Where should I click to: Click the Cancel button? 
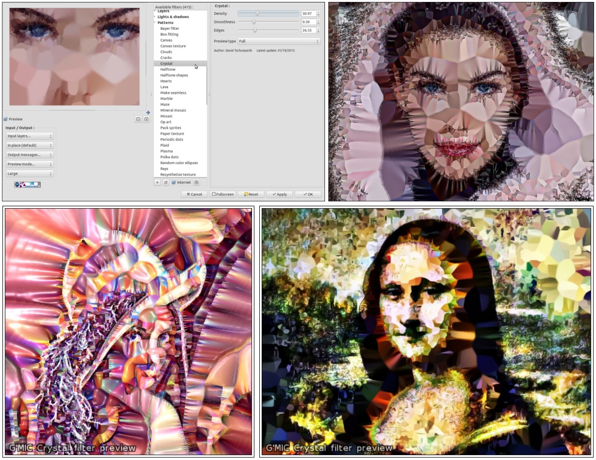(194, 194)
